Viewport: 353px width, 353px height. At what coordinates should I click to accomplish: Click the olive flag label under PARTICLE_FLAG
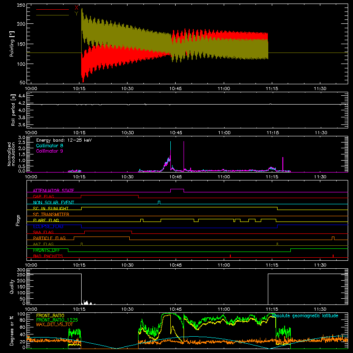(43, 244)
